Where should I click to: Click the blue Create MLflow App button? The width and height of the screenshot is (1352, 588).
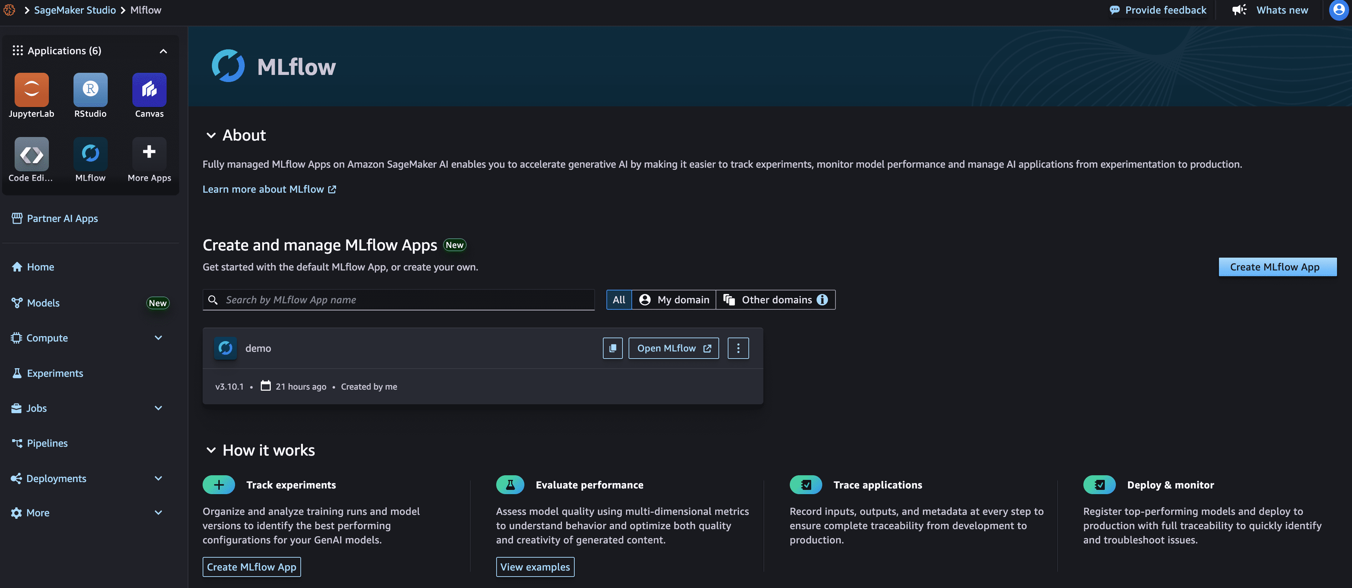click(1277, 267)
